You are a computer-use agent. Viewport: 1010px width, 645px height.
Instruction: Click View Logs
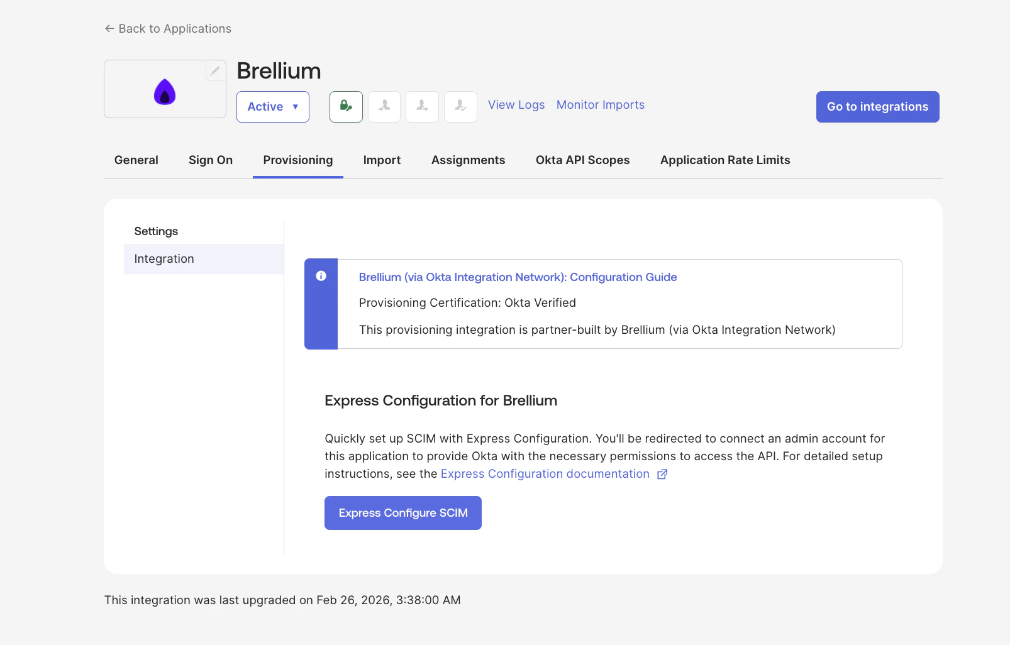tap(516, 104)
